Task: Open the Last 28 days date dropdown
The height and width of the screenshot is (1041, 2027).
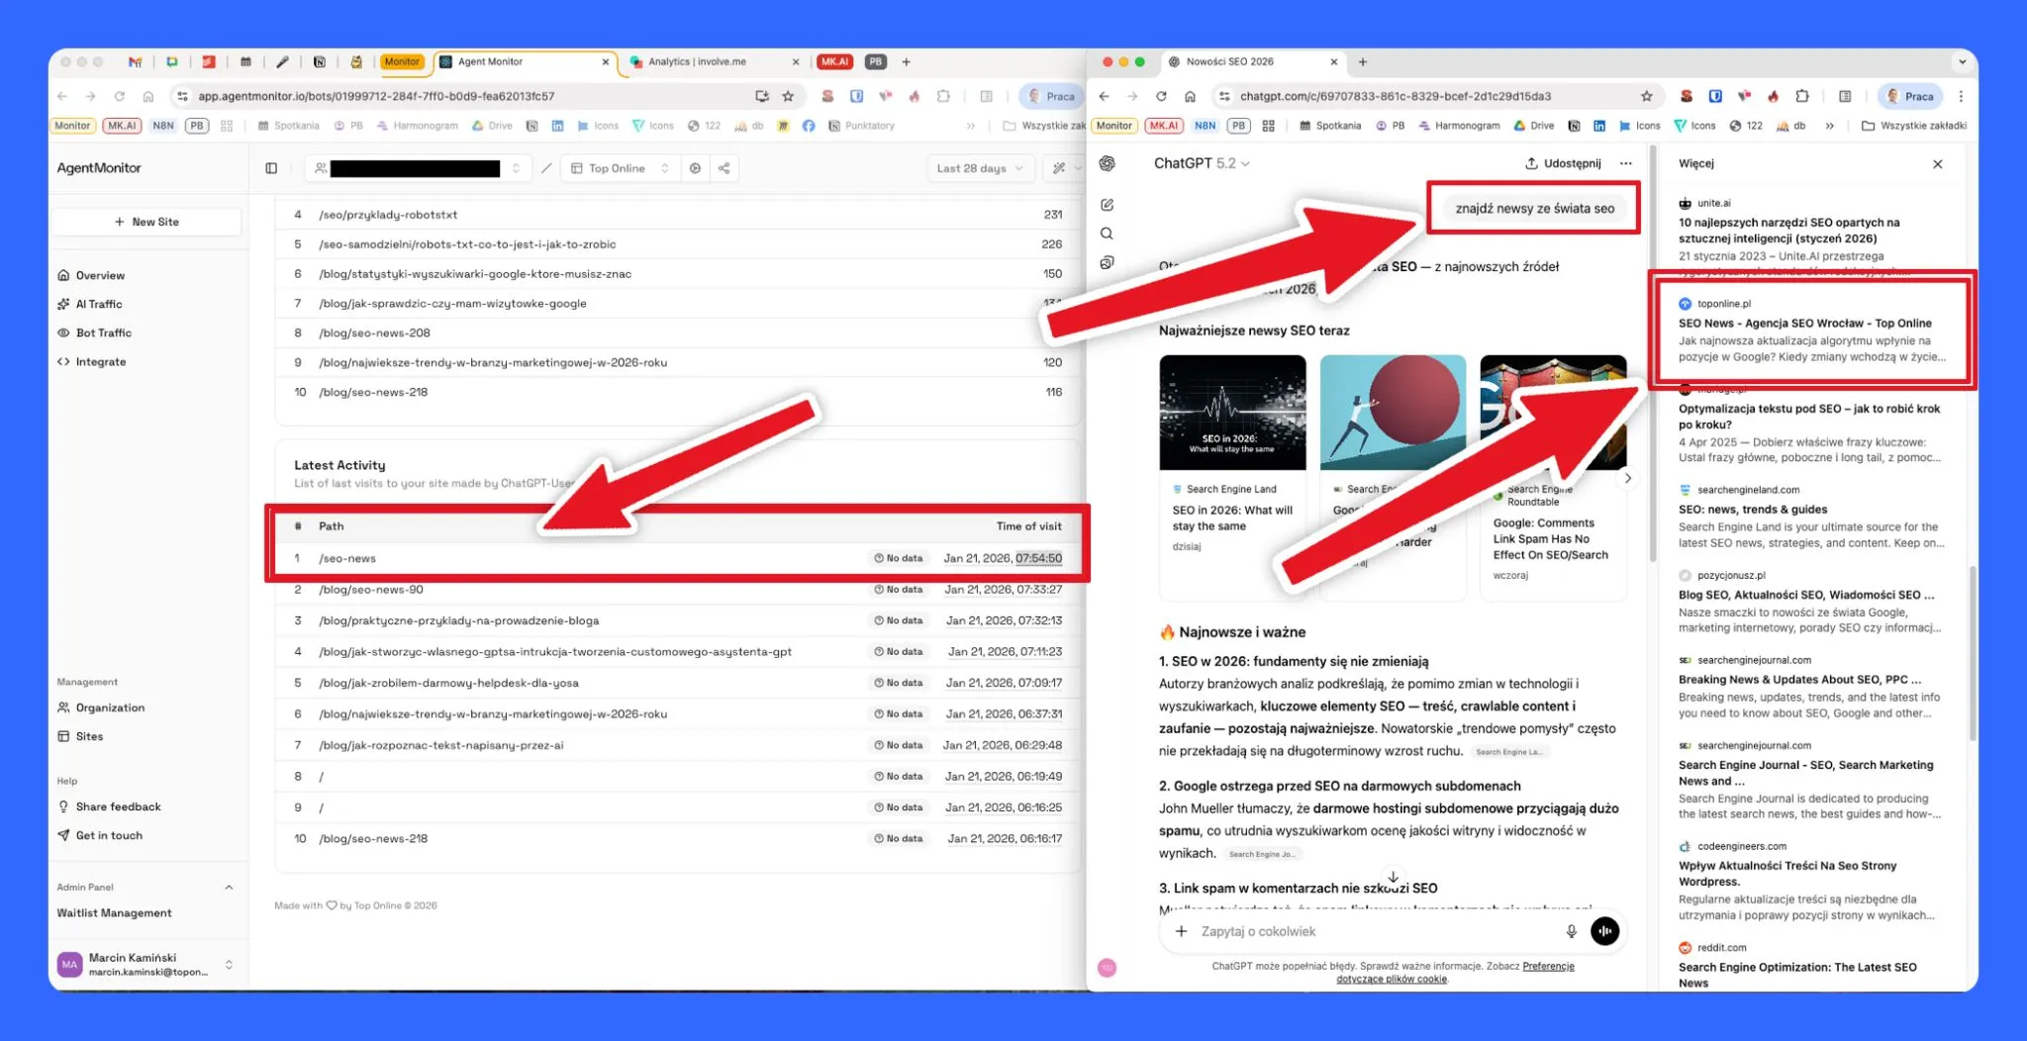Action: (981, 168)
